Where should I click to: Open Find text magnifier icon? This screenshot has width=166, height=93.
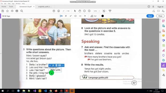click(22, 11)
